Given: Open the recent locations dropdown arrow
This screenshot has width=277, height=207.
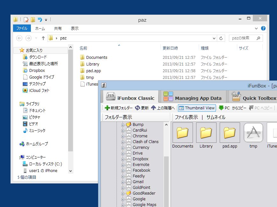Looking at the screenshot, I should click(x=36, y=38).
